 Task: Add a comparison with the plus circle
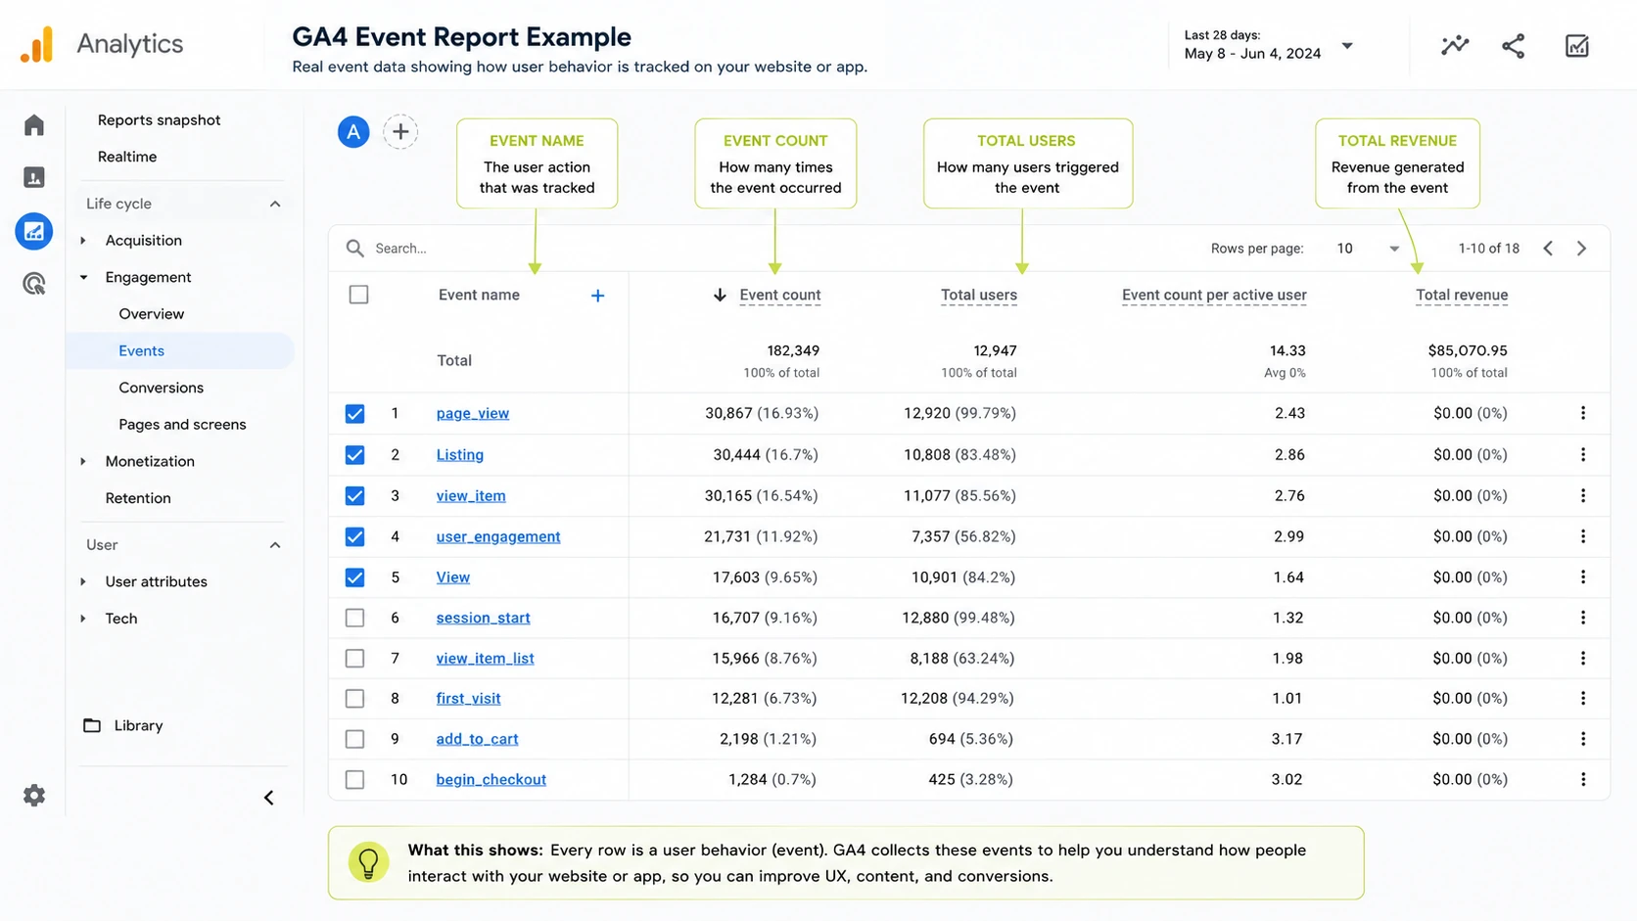[x=400, y=131]
